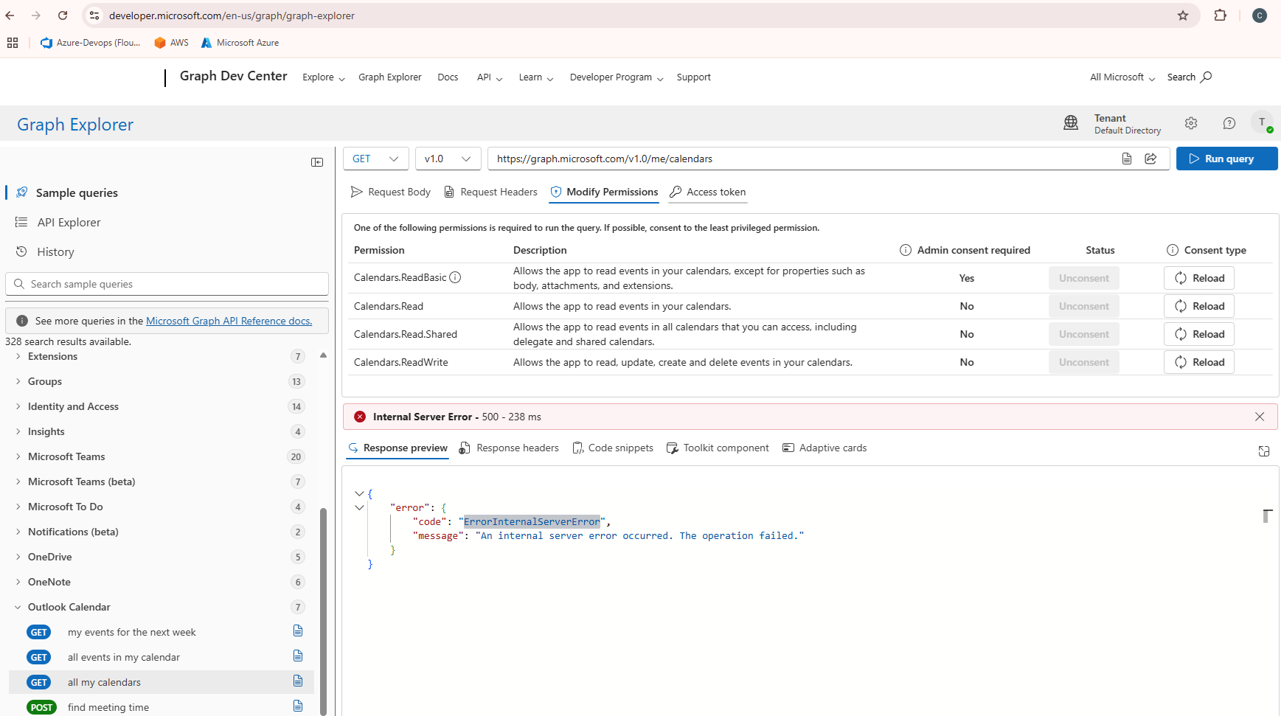Collapse the top-level JSON response object
The width and height of the screenshot is (1281, 716).
pos(359,493)
